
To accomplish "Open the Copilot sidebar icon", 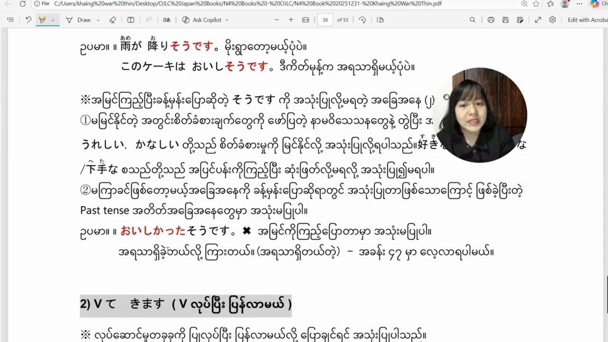I will (x=595, y=4).
